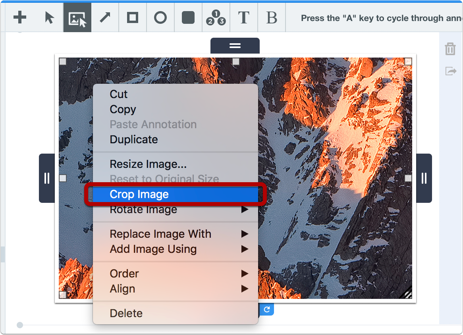Expand the Order submenu
Screen dimensions: 463x335
(x=176, y=273)
